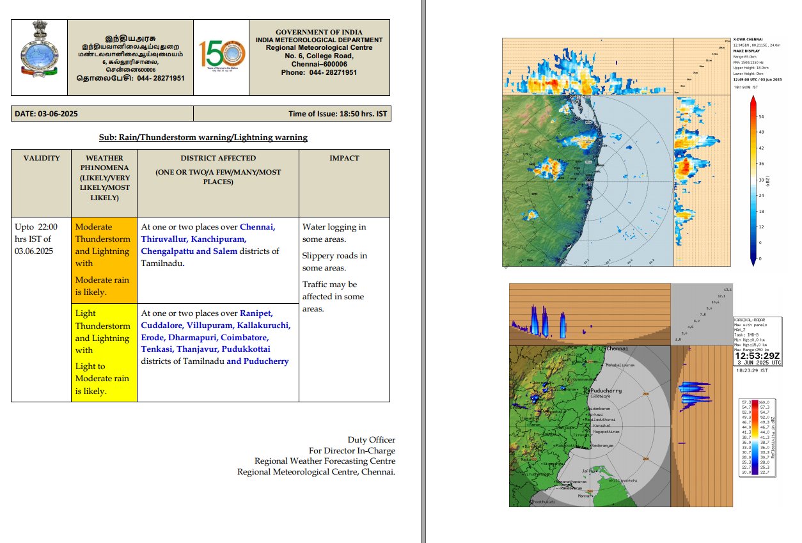This screenshot has height=543, width=802.
Task: Click the yellow Light Thunderstorm warning cell
Action: tap(104, 352)
